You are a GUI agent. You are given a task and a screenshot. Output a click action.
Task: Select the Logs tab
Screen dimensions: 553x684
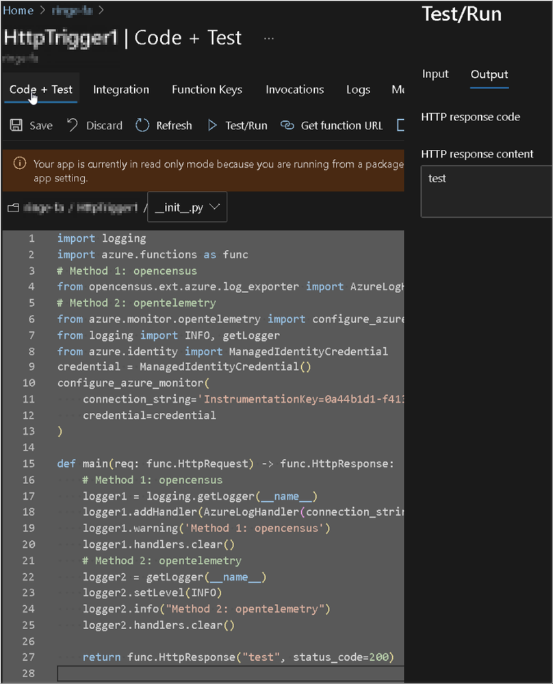(x=358, y=90)
